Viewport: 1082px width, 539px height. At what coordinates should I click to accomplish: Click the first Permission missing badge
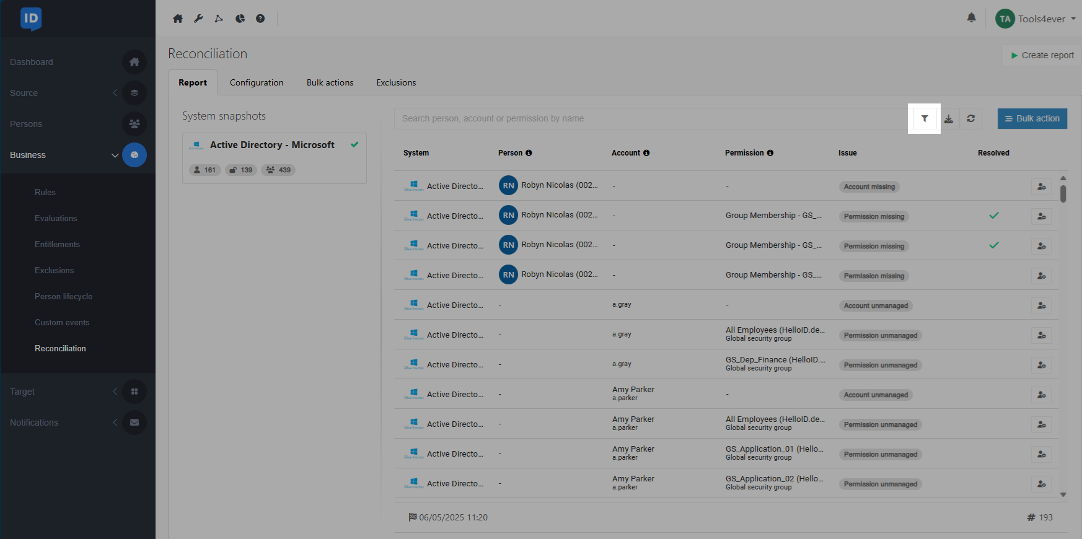click(x=874, y=216)
